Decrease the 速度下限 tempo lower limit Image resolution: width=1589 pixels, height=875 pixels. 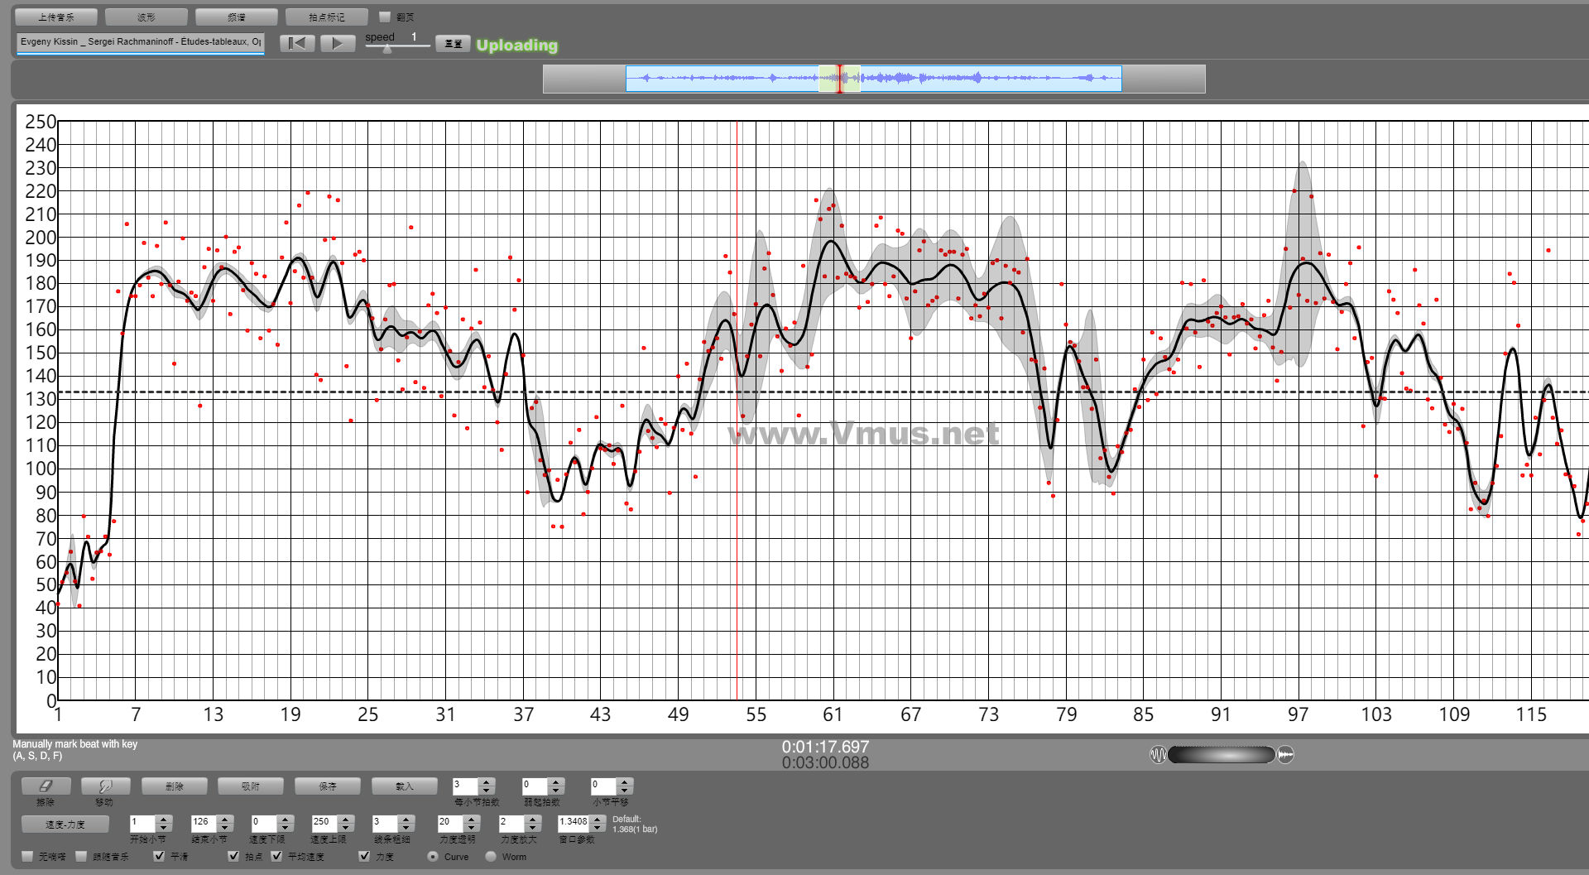point(286,828)
